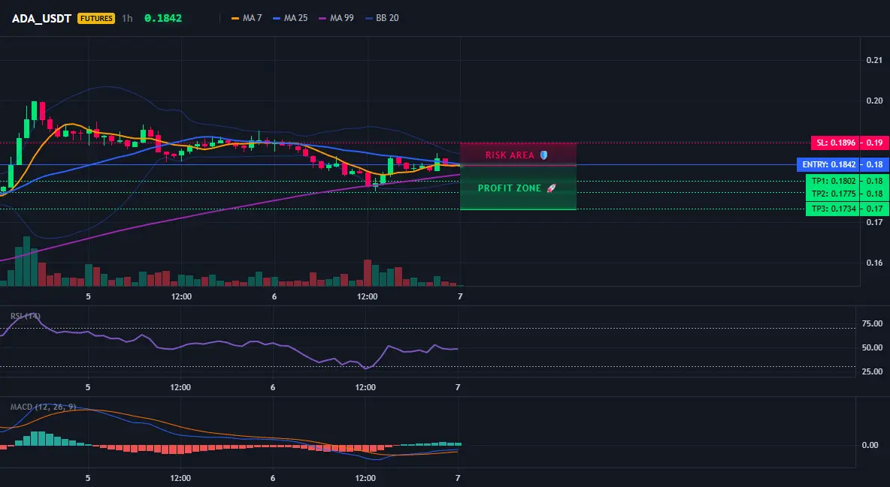Toggle the MA 25 legend entry
The image size is (890, 487).
click(x=290, y=18)
